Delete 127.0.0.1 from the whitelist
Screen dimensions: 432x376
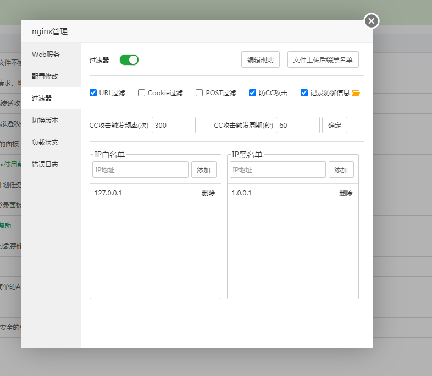(x=208, y=193)
